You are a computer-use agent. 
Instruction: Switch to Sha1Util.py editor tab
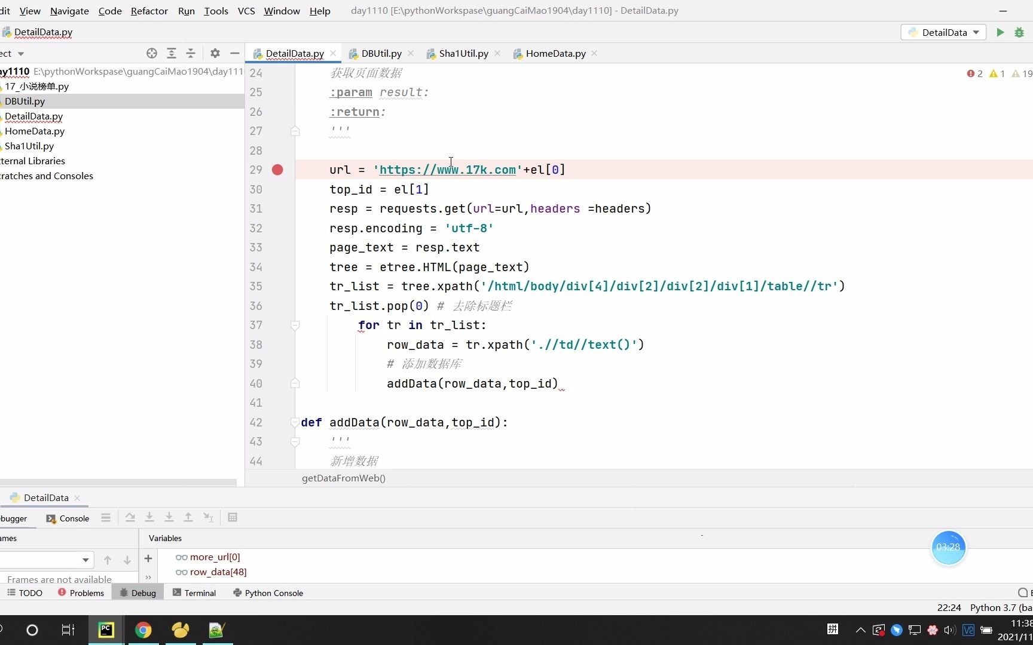[463, 53]
